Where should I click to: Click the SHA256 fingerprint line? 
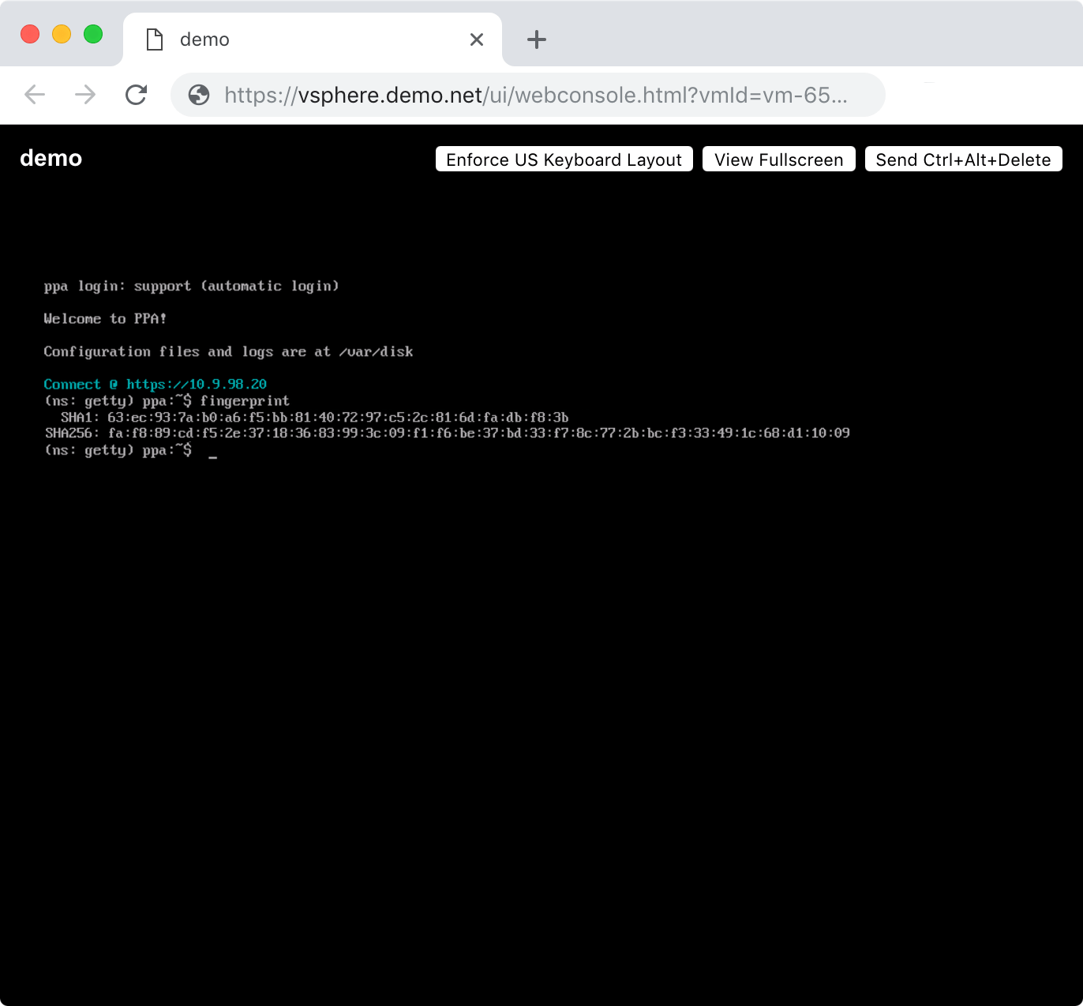coord(448,433)
